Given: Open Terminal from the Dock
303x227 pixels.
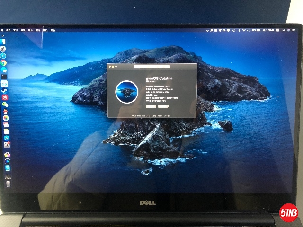Looking at the screenshot, I should point(4,76).
